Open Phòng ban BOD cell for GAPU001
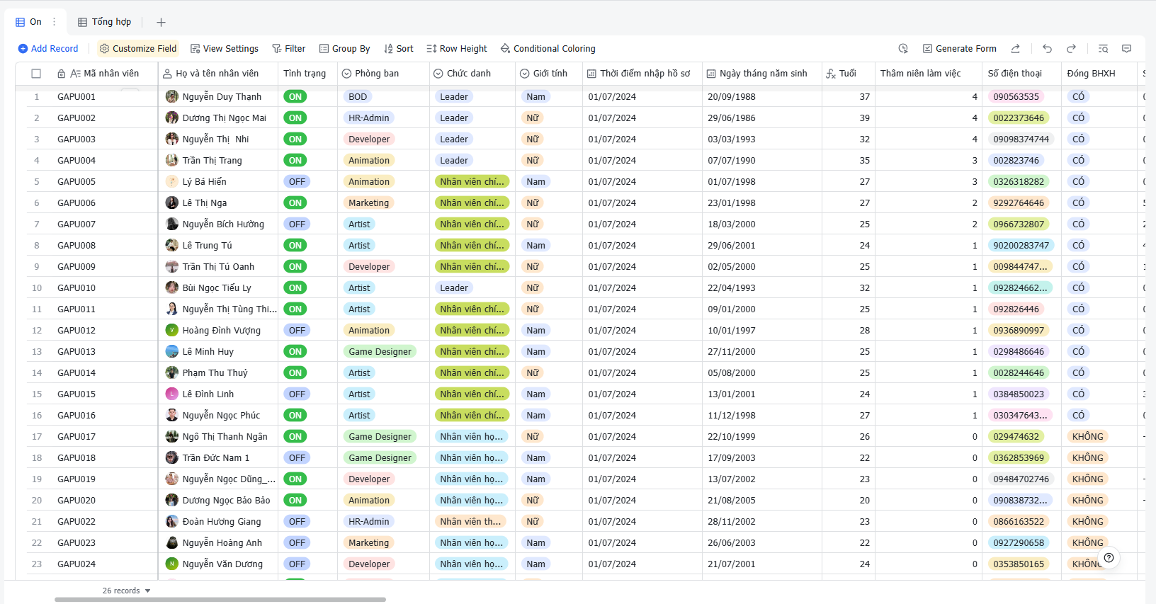1156x604 pixels. [x=383, y=96]
